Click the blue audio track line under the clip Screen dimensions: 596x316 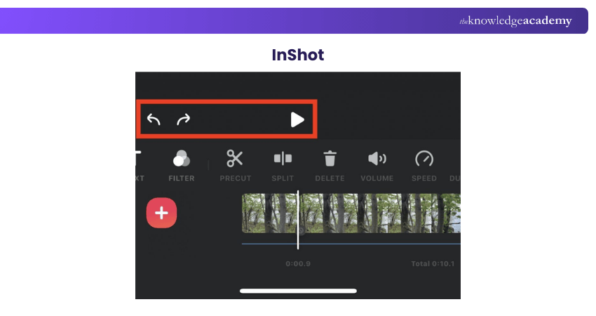[x=351, y=244]
